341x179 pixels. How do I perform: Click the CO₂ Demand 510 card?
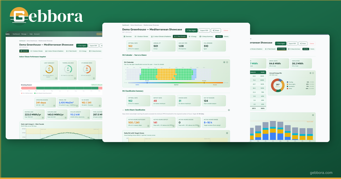click(x=214, y=46)
